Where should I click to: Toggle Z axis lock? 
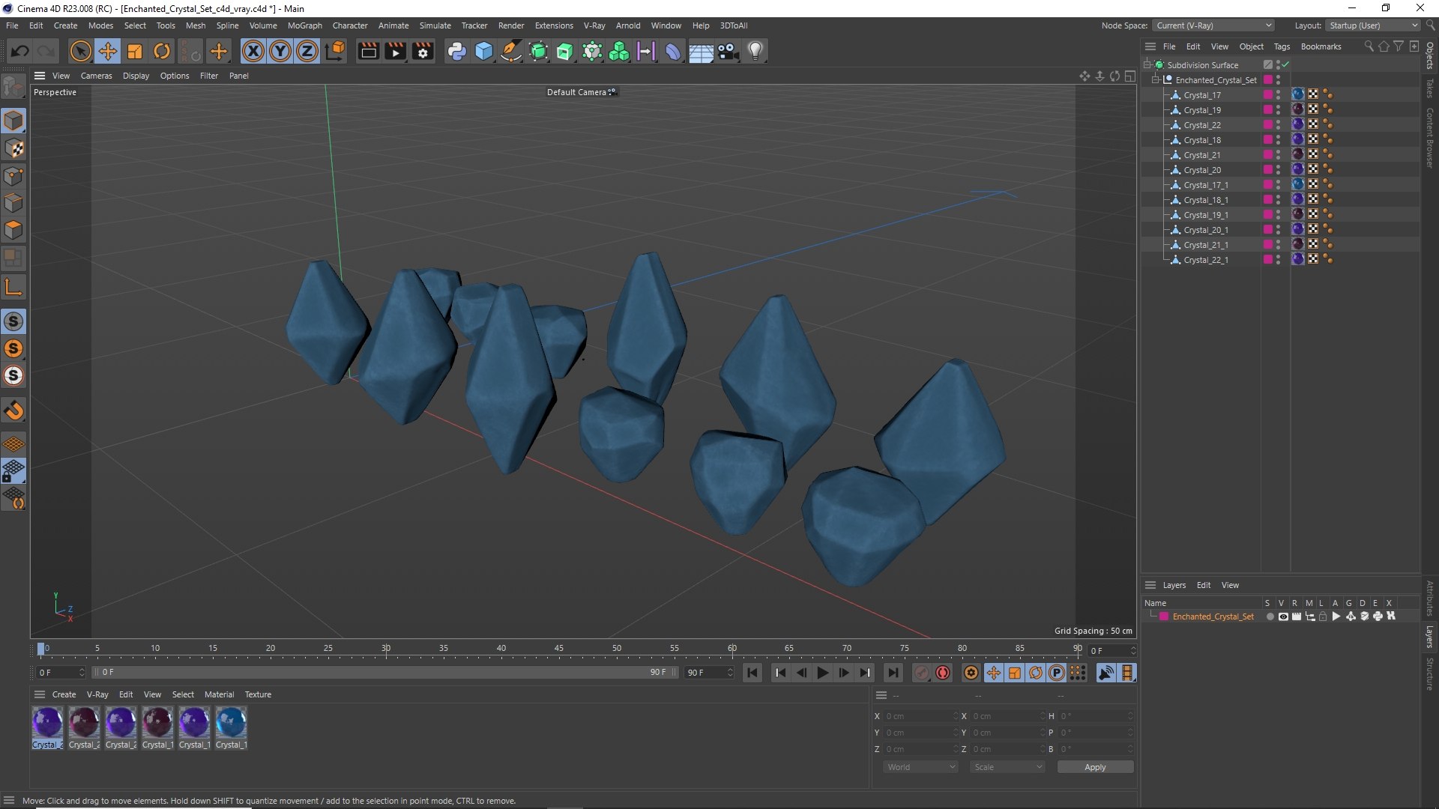click(307, 51)
